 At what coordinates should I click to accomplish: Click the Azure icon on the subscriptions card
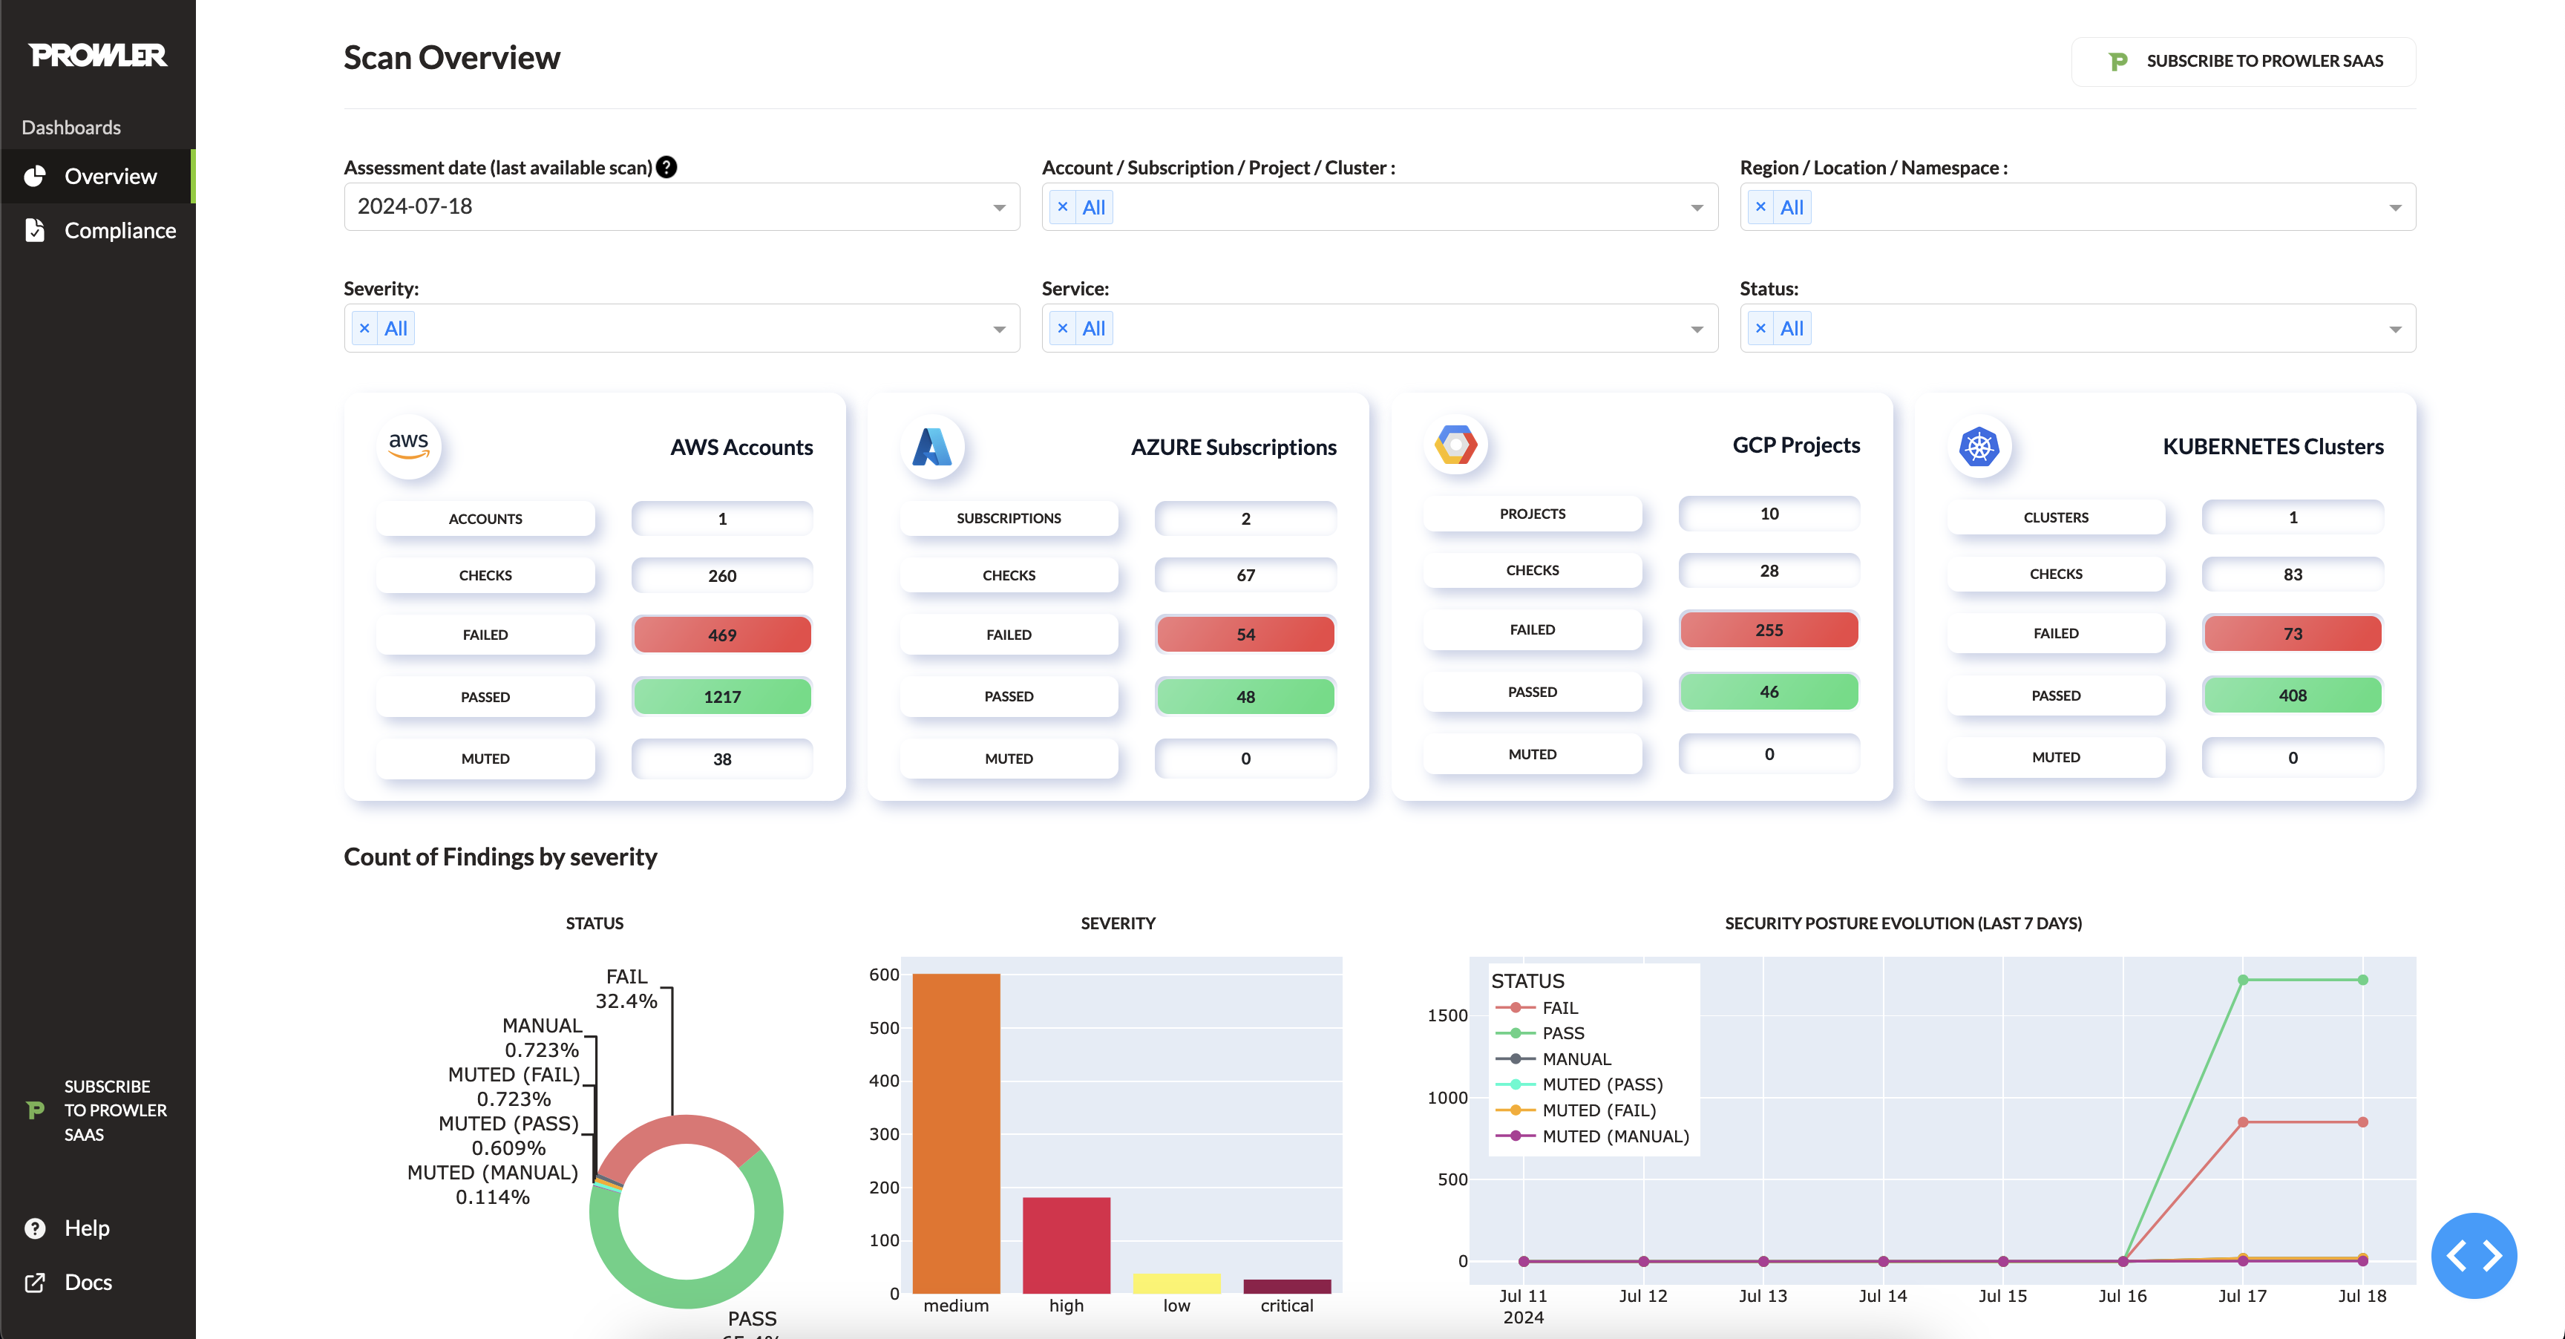pos(932,447)
